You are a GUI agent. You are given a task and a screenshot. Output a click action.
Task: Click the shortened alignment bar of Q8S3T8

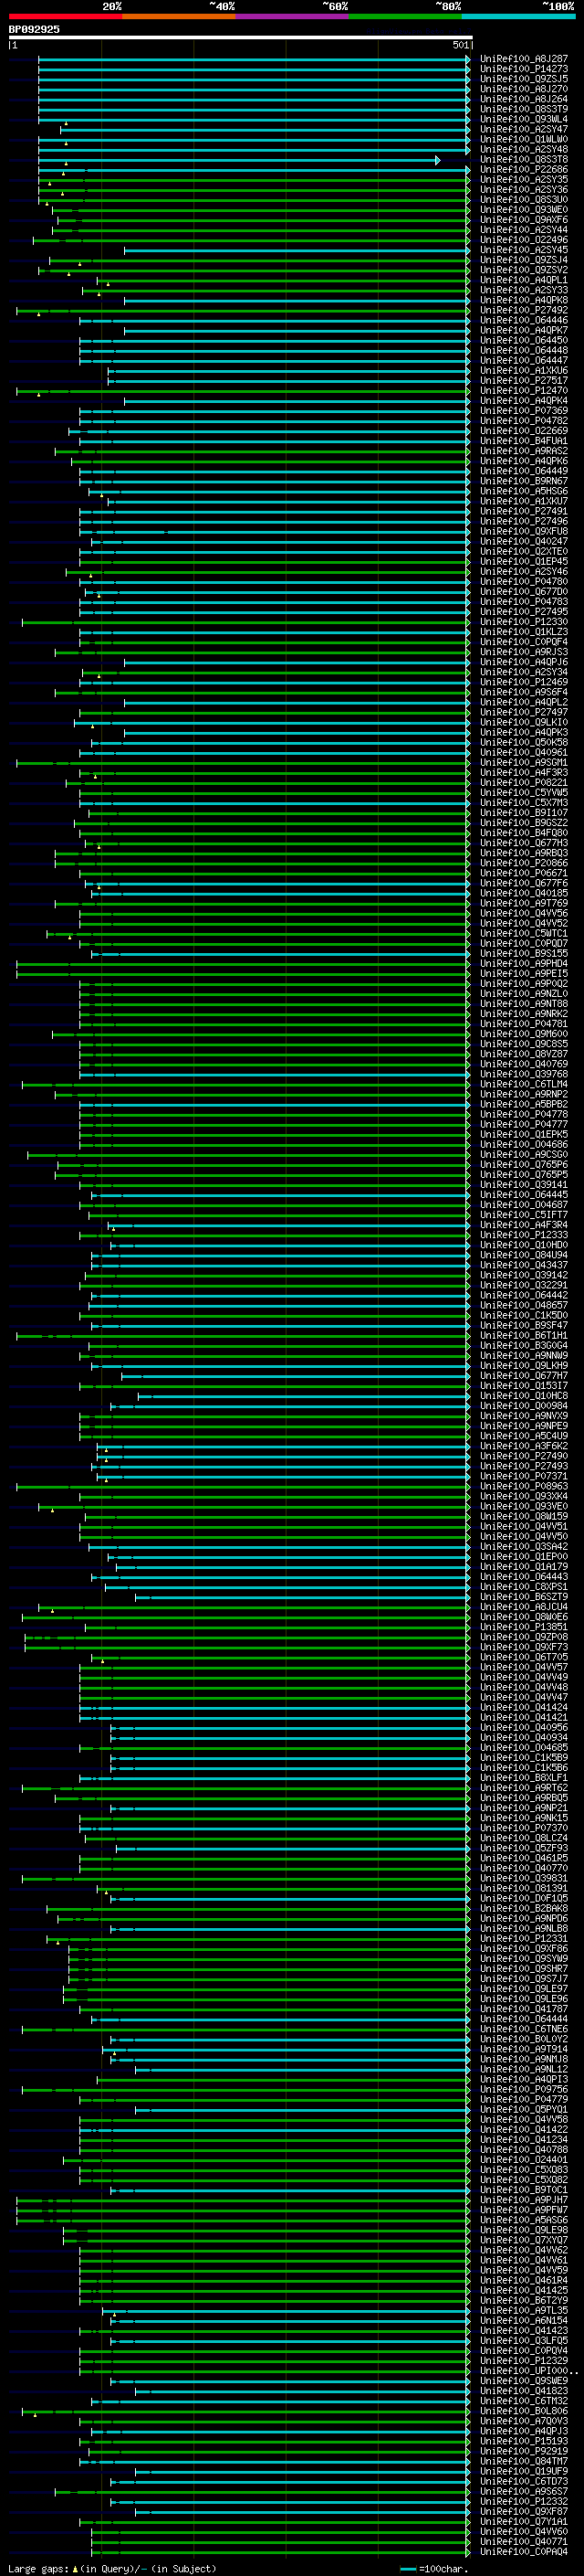pos(238,160)
